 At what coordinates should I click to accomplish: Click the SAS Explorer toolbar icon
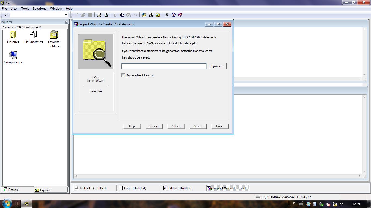point(151,15)
